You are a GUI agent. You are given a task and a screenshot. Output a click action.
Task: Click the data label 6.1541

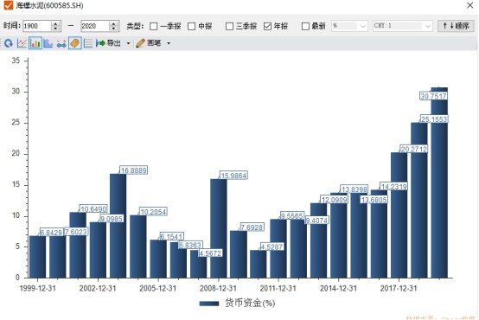(172, 236)
